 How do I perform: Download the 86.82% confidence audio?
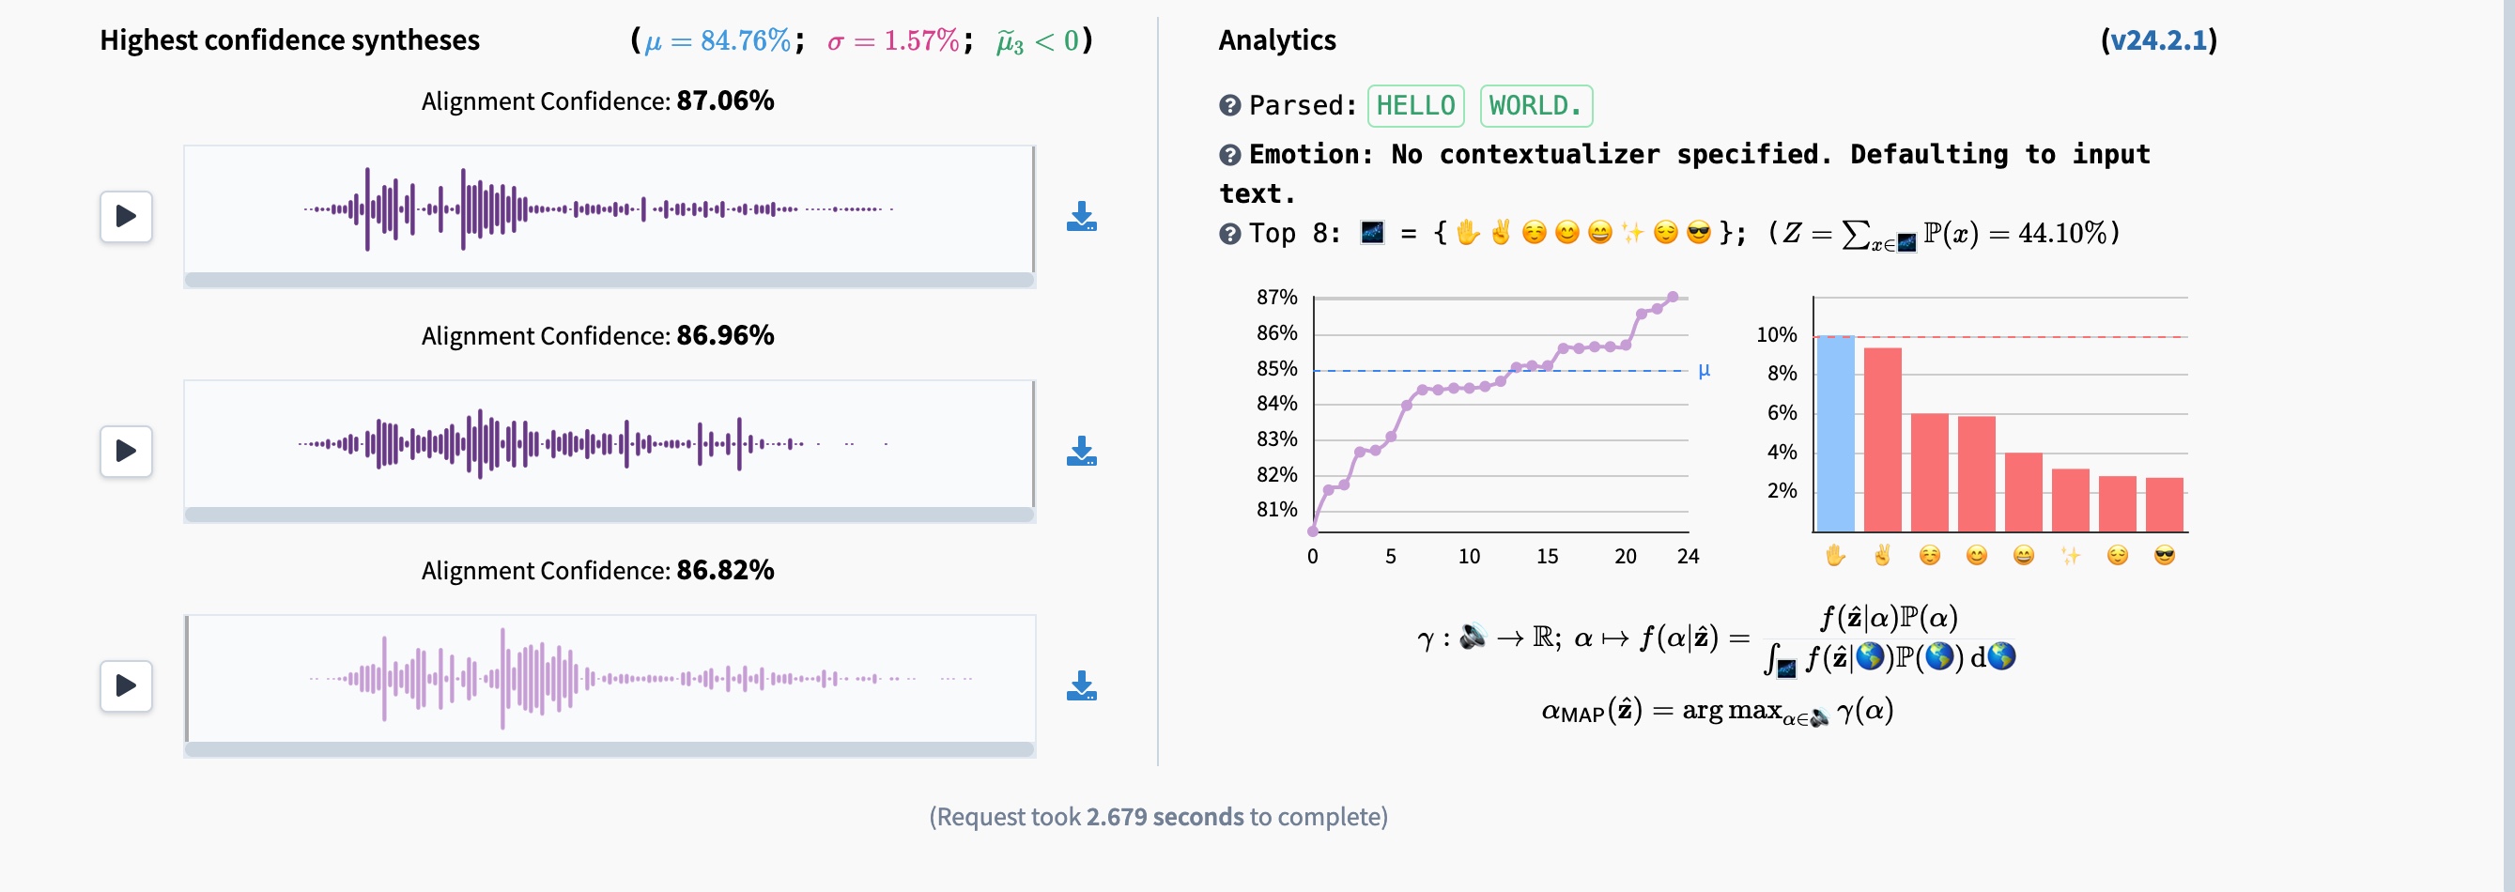1081,686
